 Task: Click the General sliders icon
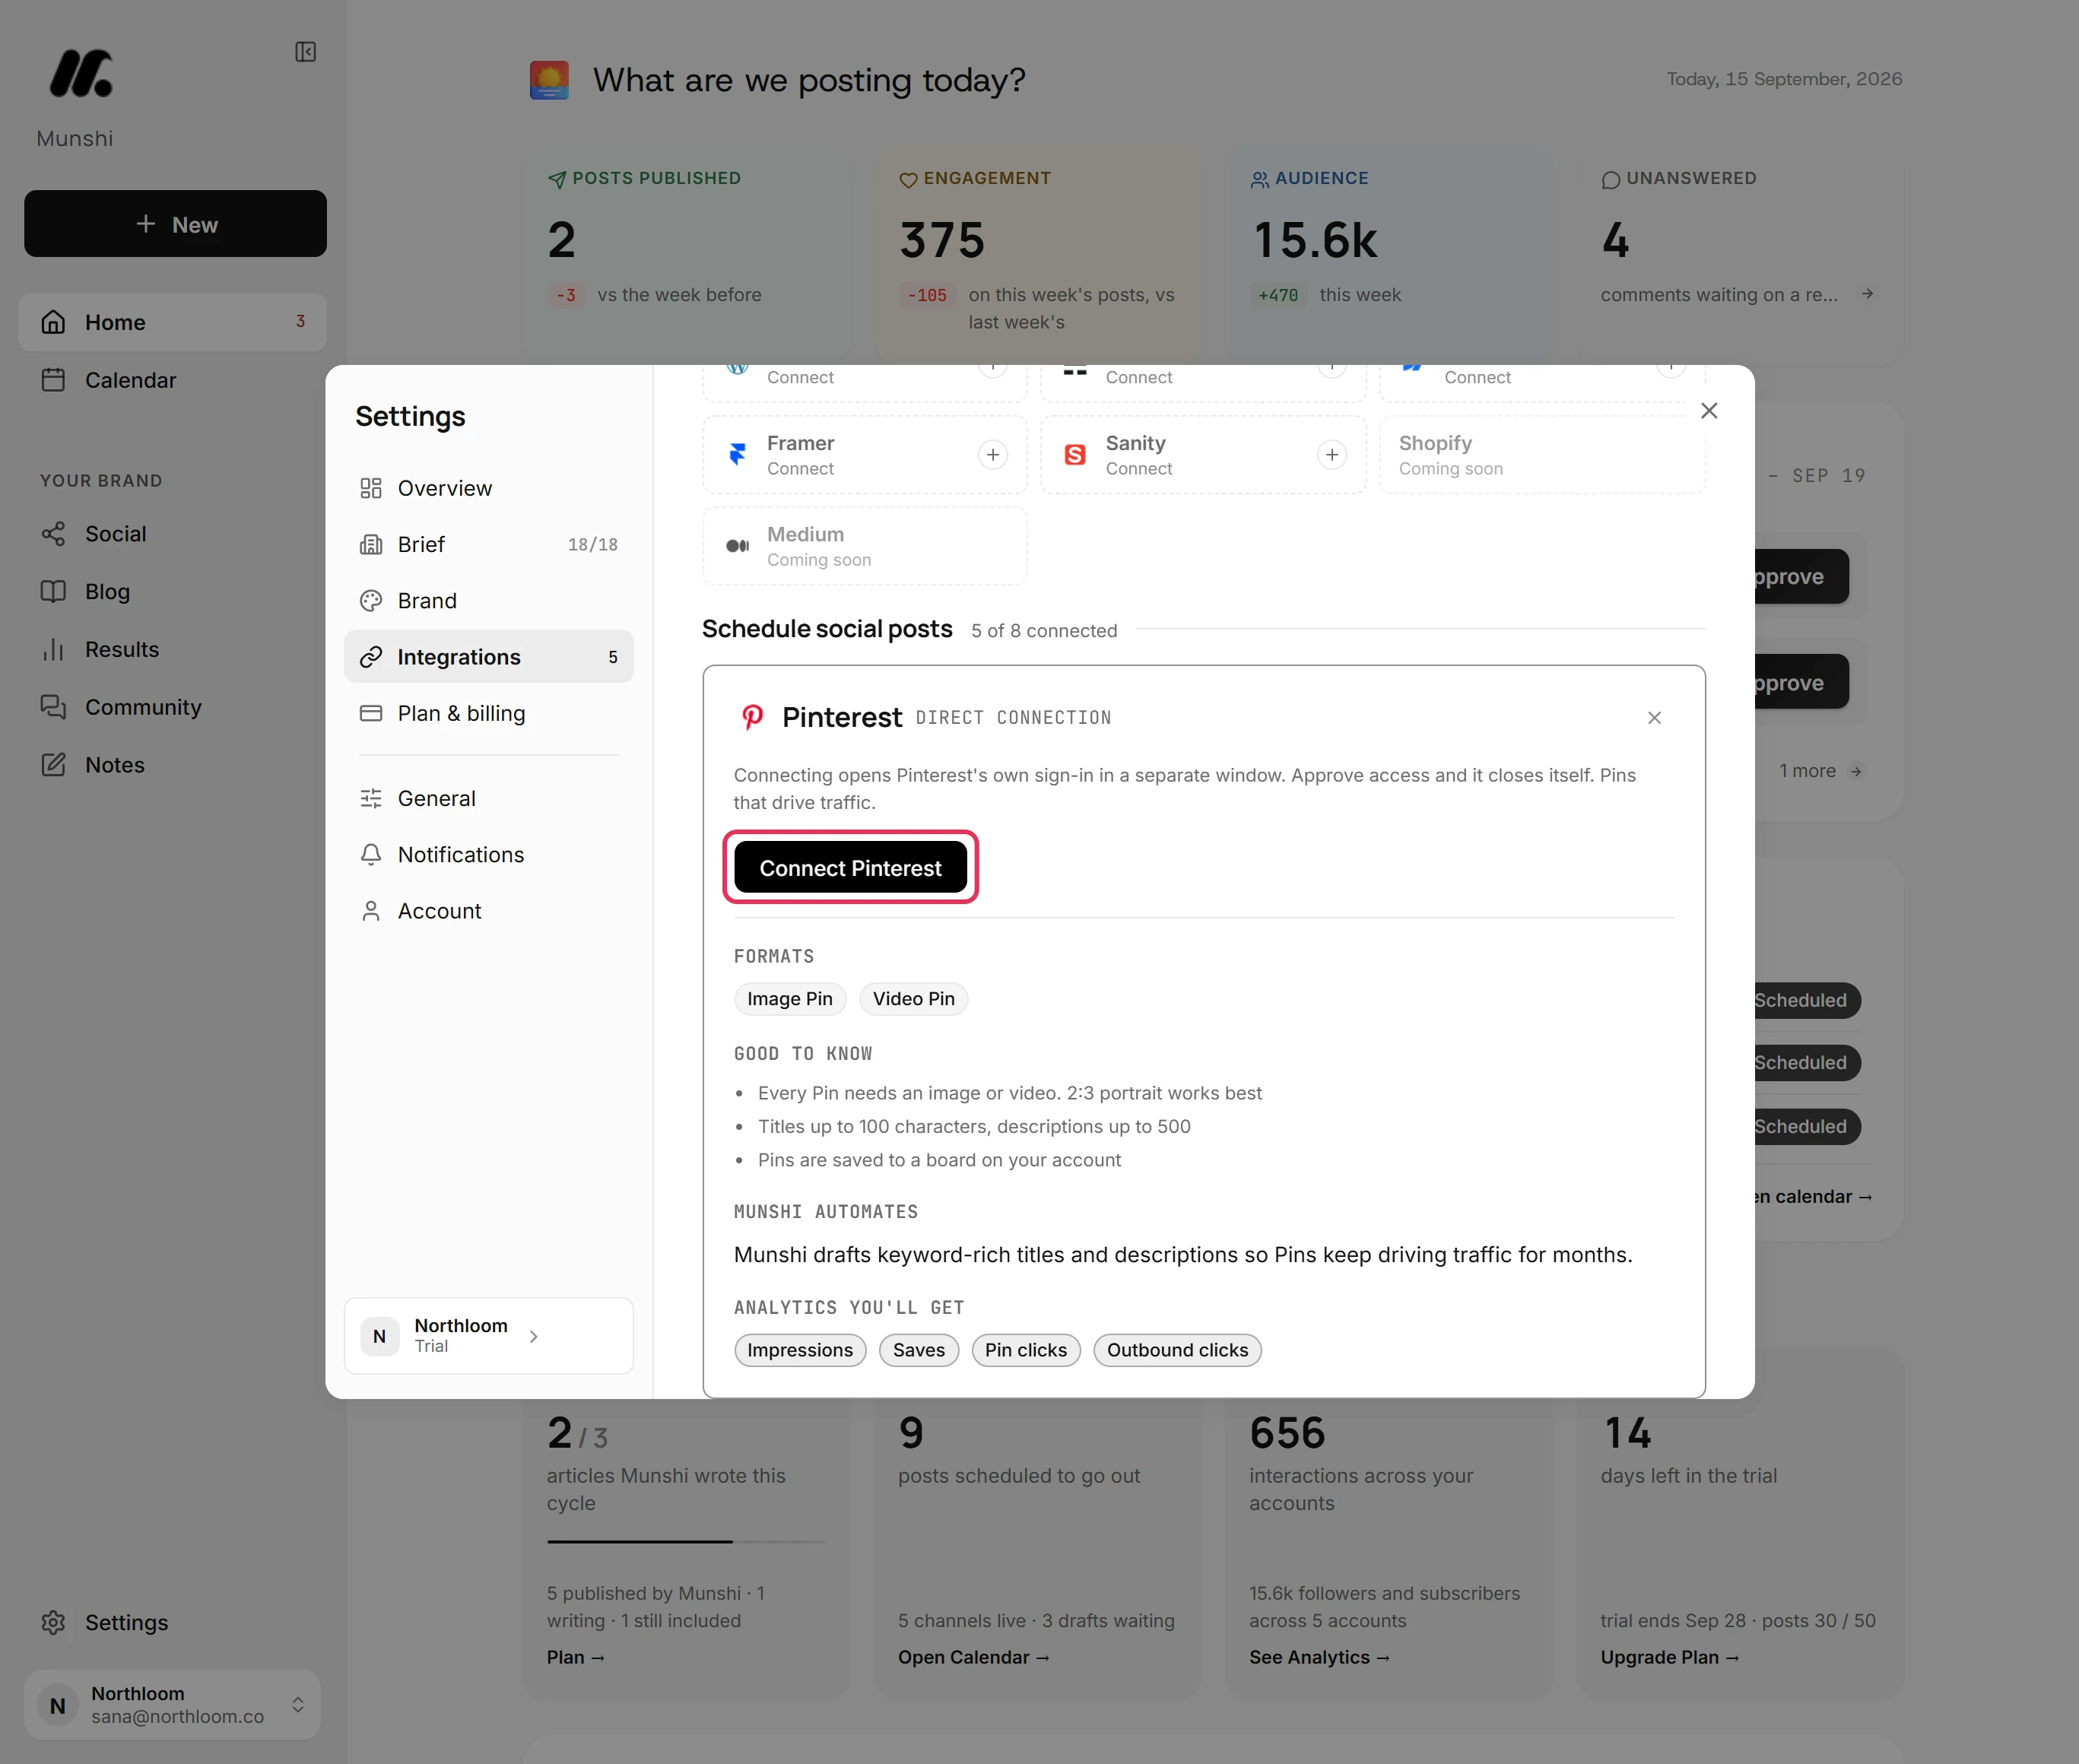[x=371, y=798]
